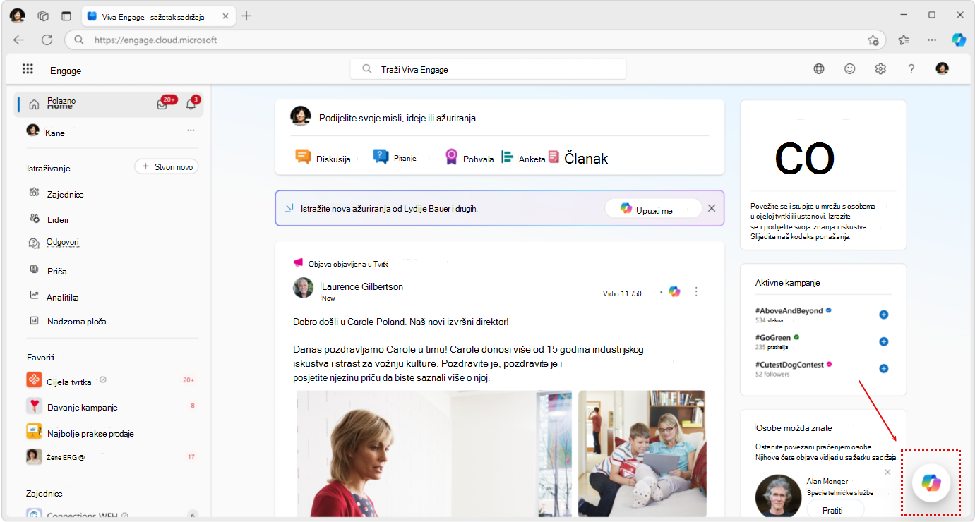Screen dimensions: 975x522
Task: Open the profile avatar in the Engage header
Action: click(x=942, y=68)
